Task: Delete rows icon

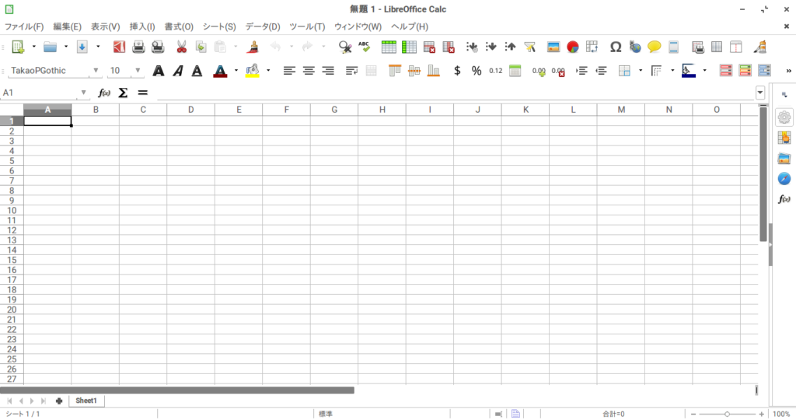Action: (429, 47)
